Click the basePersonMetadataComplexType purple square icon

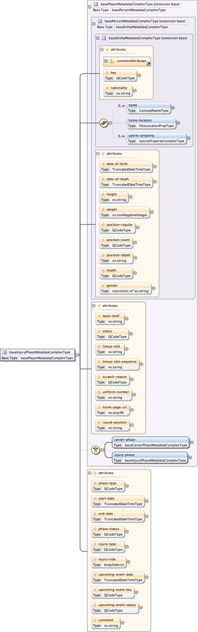pos(100,21)
